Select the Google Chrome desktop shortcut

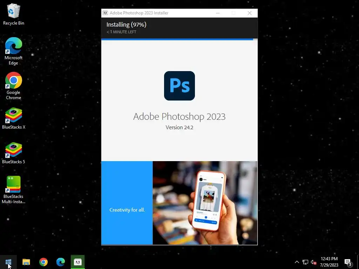[x=14, y=86]
